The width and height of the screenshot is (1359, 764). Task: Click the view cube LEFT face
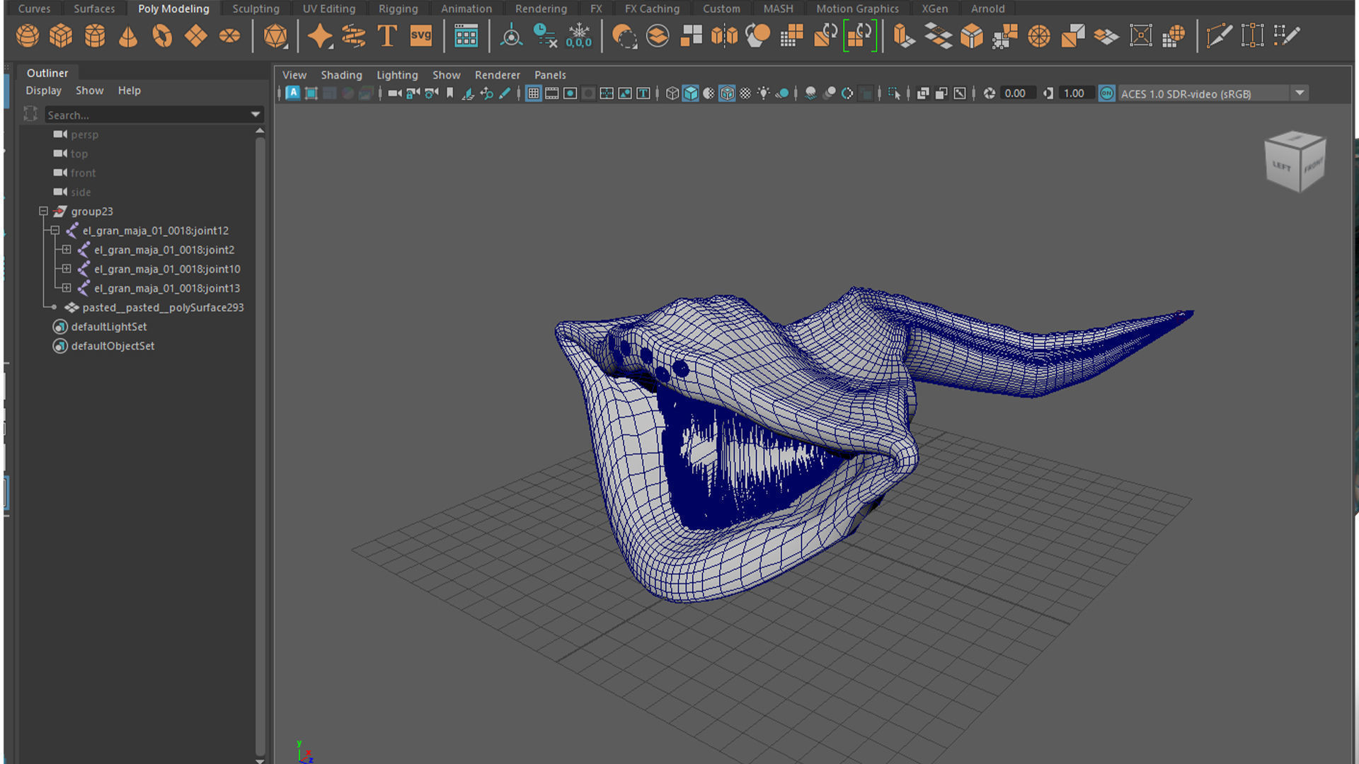click(x=1282, y=167)
